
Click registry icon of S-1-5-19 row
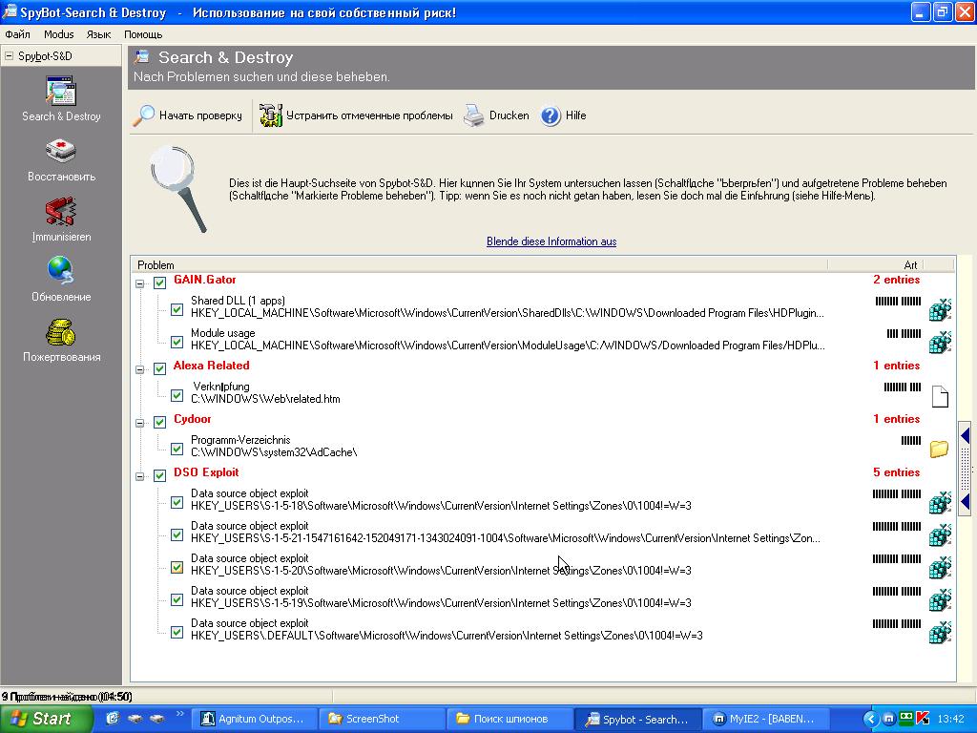[940, 599]
